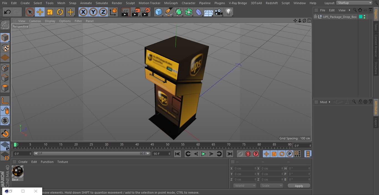Add a floor environment object
Screen dimensions: 379x195
[x=209, y=12]
